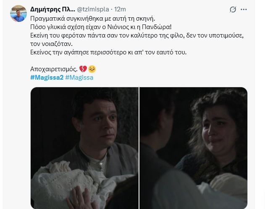Visit the @tzimispla handle
The height and width of the screenshot is (209, 265).
[93, 9]
